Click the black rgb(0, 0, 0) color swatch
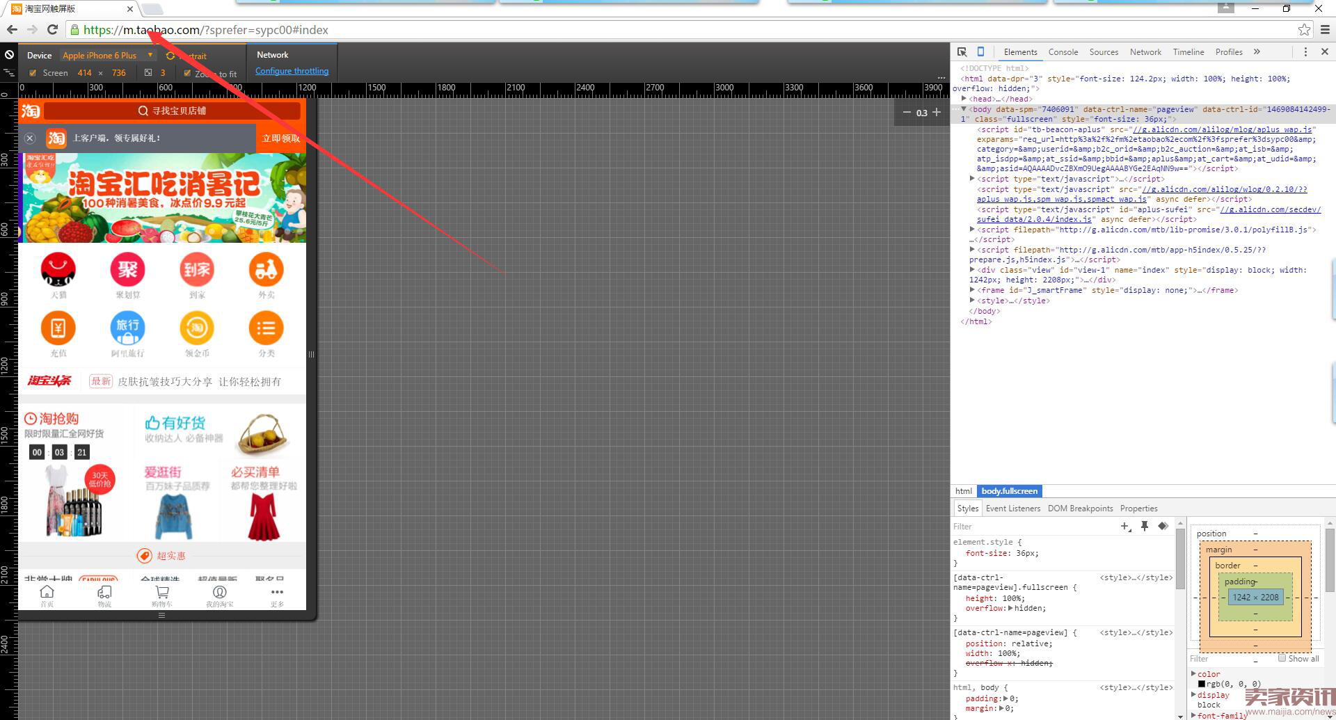Viewport: 1336px width, 720px height. 1202,684
